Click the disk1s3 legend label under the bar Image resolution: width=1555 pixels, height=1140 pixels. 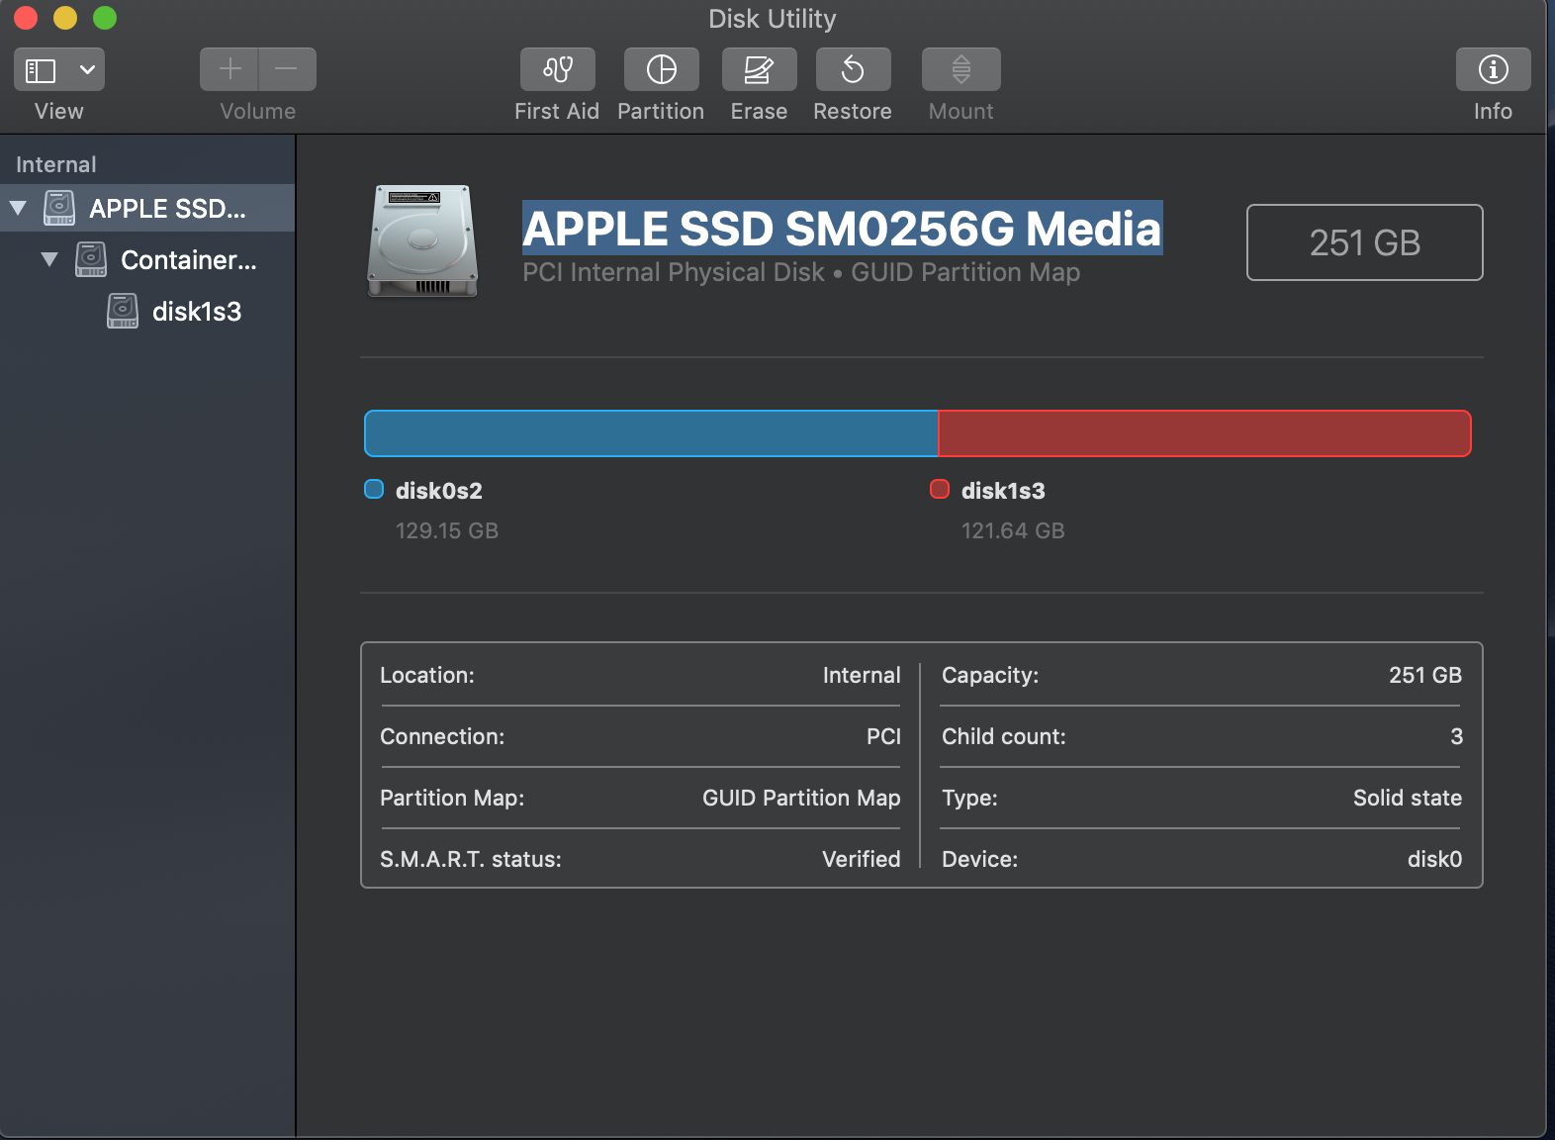(x=1003, y=491)
